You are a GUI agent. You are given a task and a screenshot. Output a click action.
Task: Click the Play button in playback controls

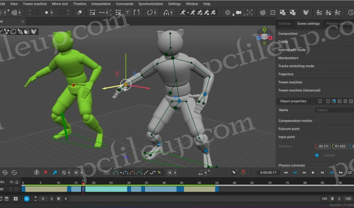312,173
